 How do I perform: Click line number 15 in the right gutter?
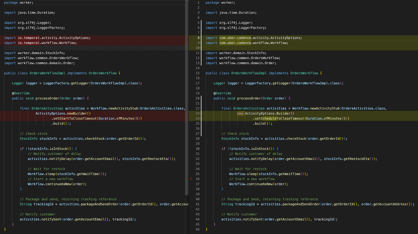[x=198, y=73]
